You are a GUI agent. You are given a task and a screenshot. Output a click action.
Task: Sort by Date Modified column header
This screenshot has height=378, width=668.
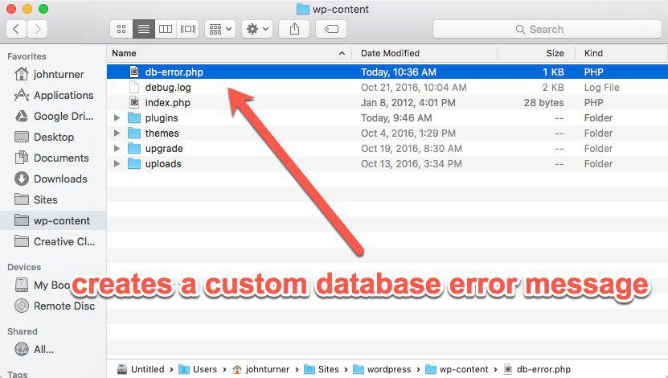(424, 53)
